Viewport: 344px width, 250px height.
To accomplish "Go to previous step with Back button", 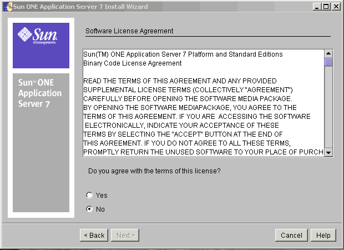I will pyautogui.click(x=94, y=236).
